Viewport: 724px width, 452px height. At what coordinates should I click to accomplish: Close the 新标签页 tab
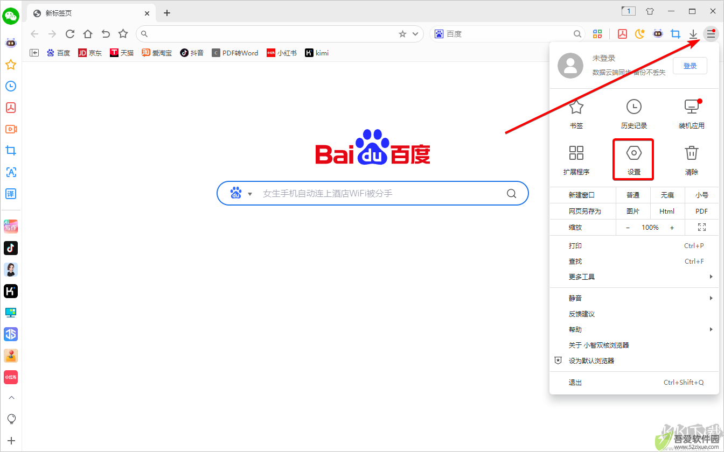pyautogui.click(x=148, y=13)
